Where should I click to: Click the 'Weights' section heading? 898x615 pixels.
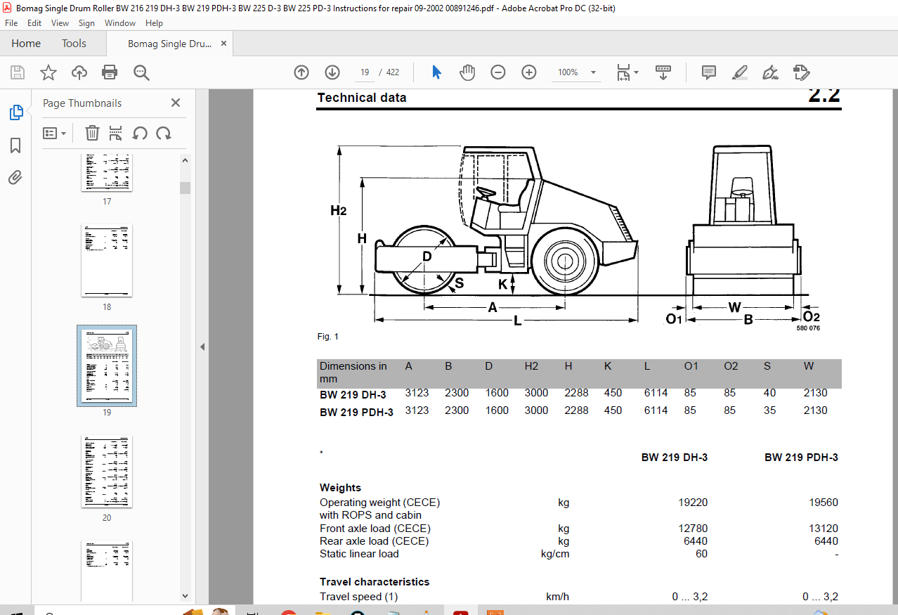(x=340, y=488)
